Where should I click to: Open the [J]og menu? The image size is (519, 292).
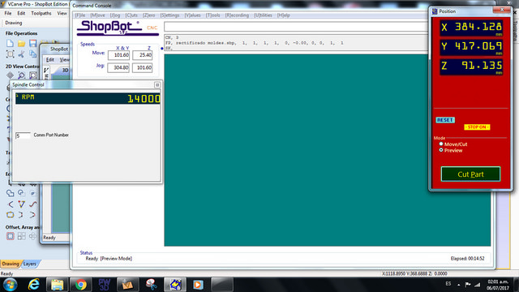[115, 15]
